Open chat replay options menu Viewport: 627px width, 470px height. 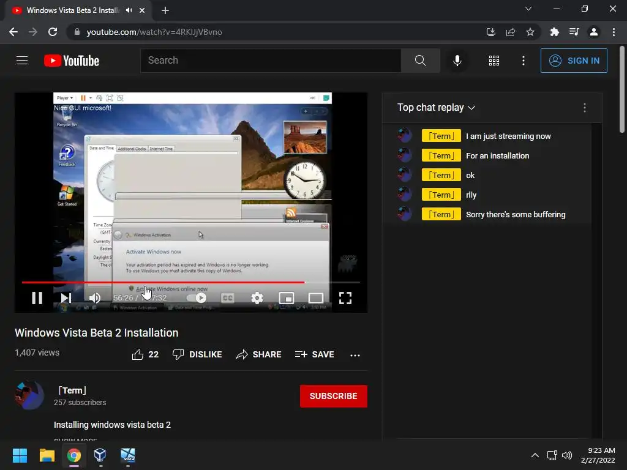coord(585,108)
